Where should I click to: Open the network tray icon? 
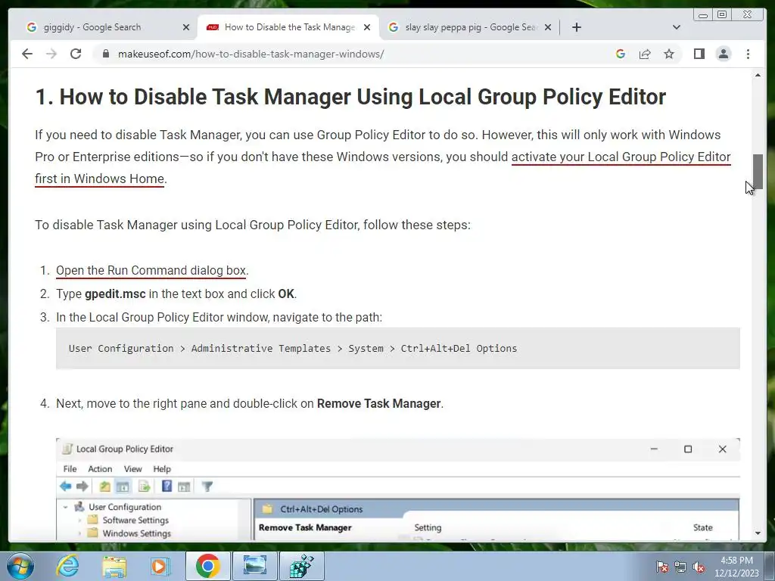680,567
